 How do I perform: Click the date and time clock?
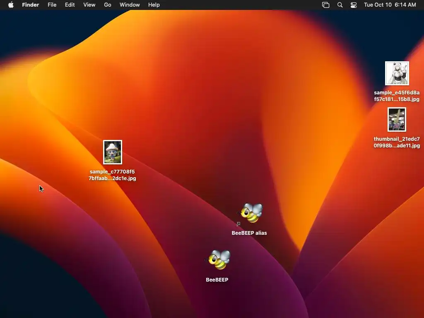pyautogui.click(x=390, y=5)
